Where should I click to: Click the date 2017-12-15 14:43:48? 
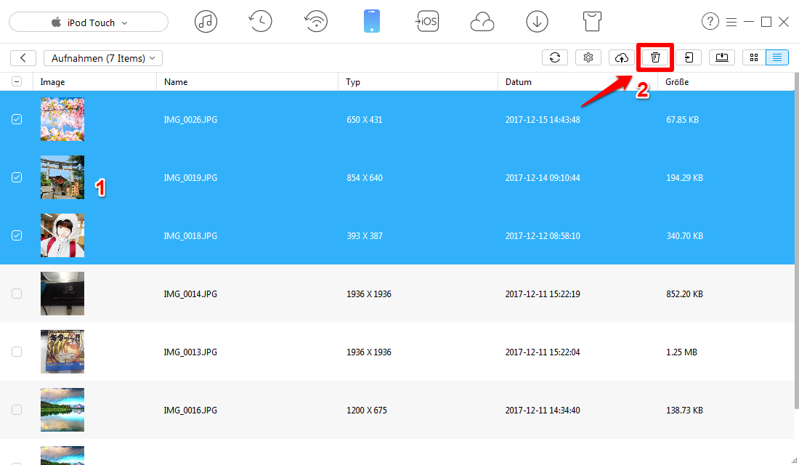click(x=543, y=120)
